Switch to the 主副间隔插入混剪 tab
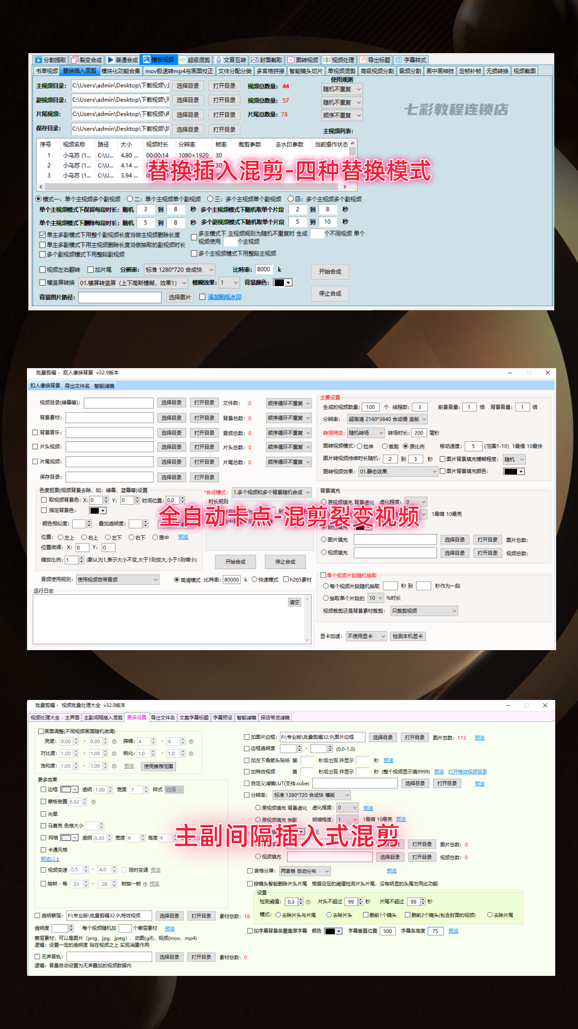578x1029 pixels. point(103,718)
